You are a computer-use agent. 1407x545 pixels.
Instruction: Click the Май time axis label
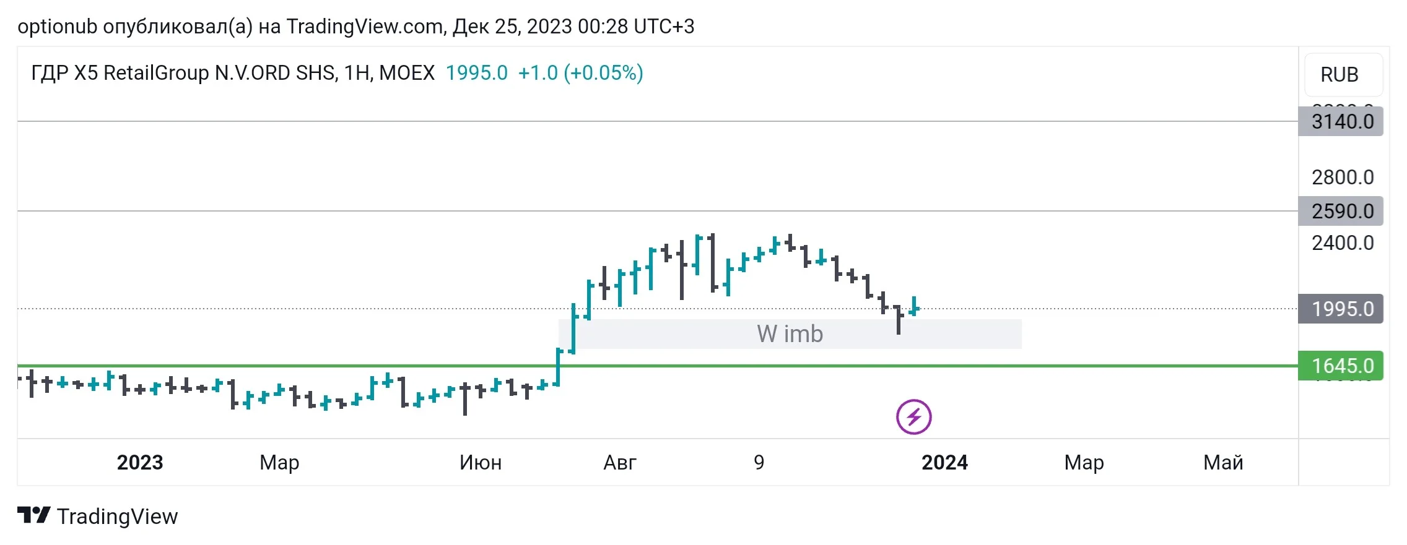point(1223,462)
